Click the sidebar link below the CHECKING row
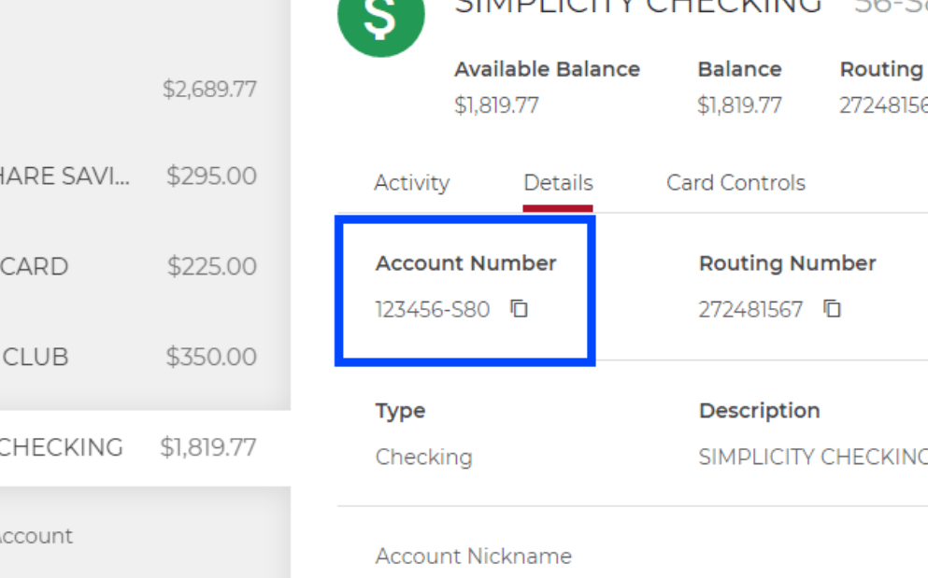This screenshot has width=928, height=578. point(36,536)
